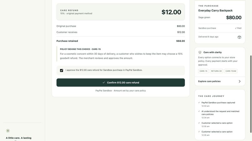Click the Paid checkmark status
252x141 pixels.
238,28
